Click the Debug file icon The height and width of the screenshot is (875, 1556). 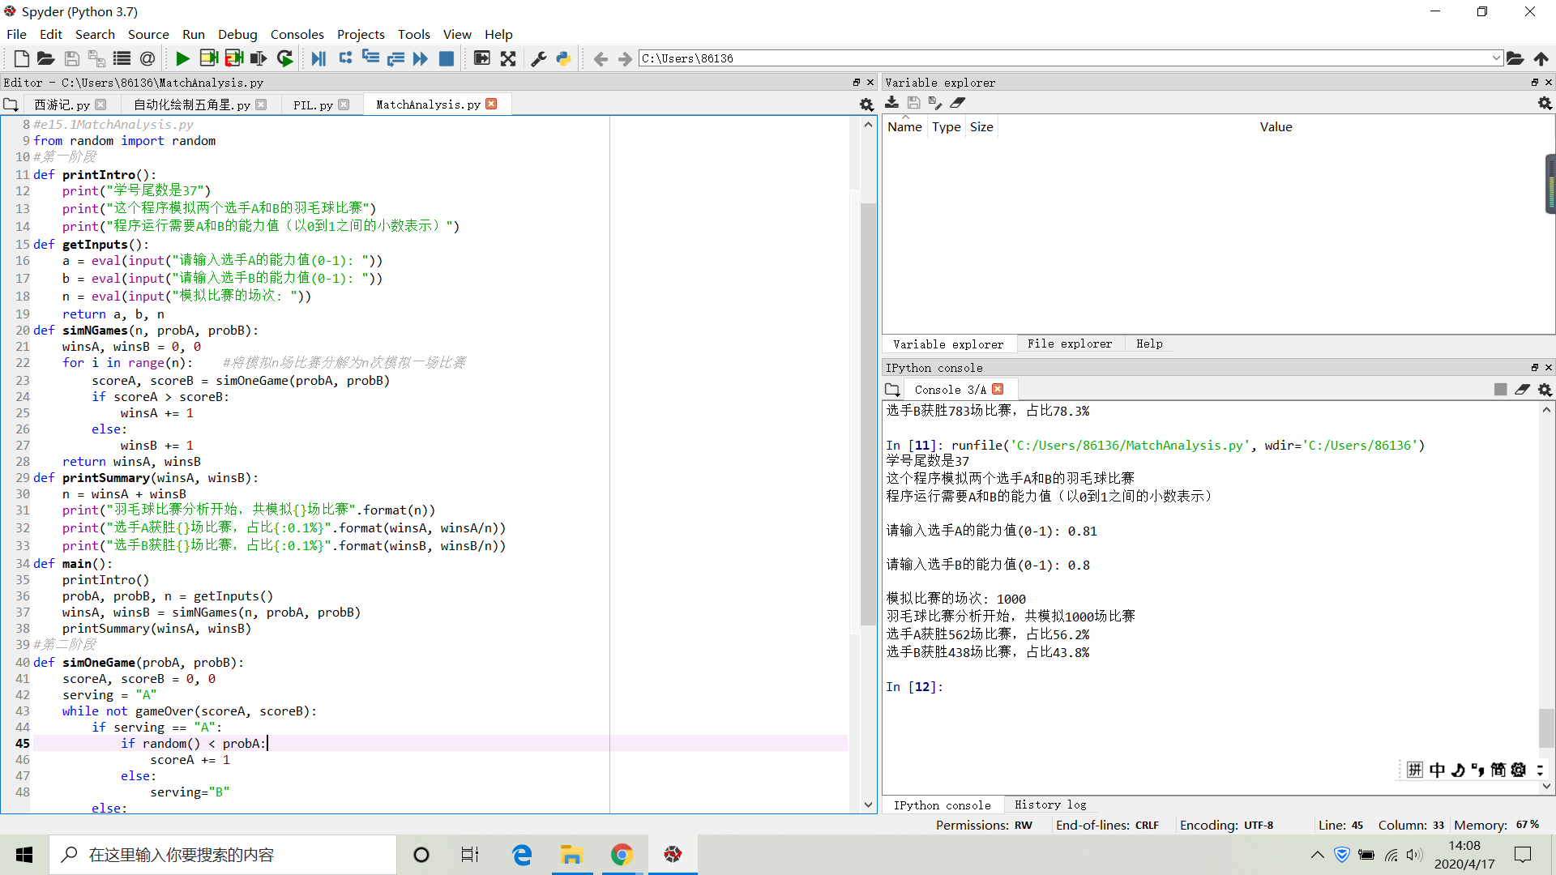coord(318,58)
